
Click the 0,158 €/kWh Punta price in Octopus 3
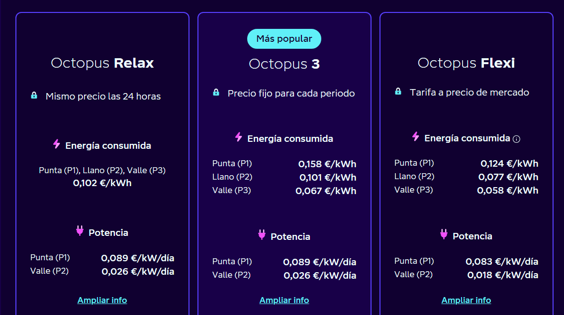click(x=327, y=164)
